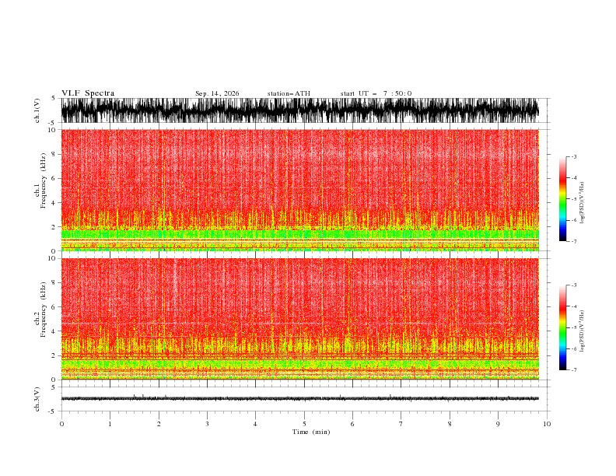Click the upper PSD color scale bar
616x476 pixels.
tap(562, 198)
